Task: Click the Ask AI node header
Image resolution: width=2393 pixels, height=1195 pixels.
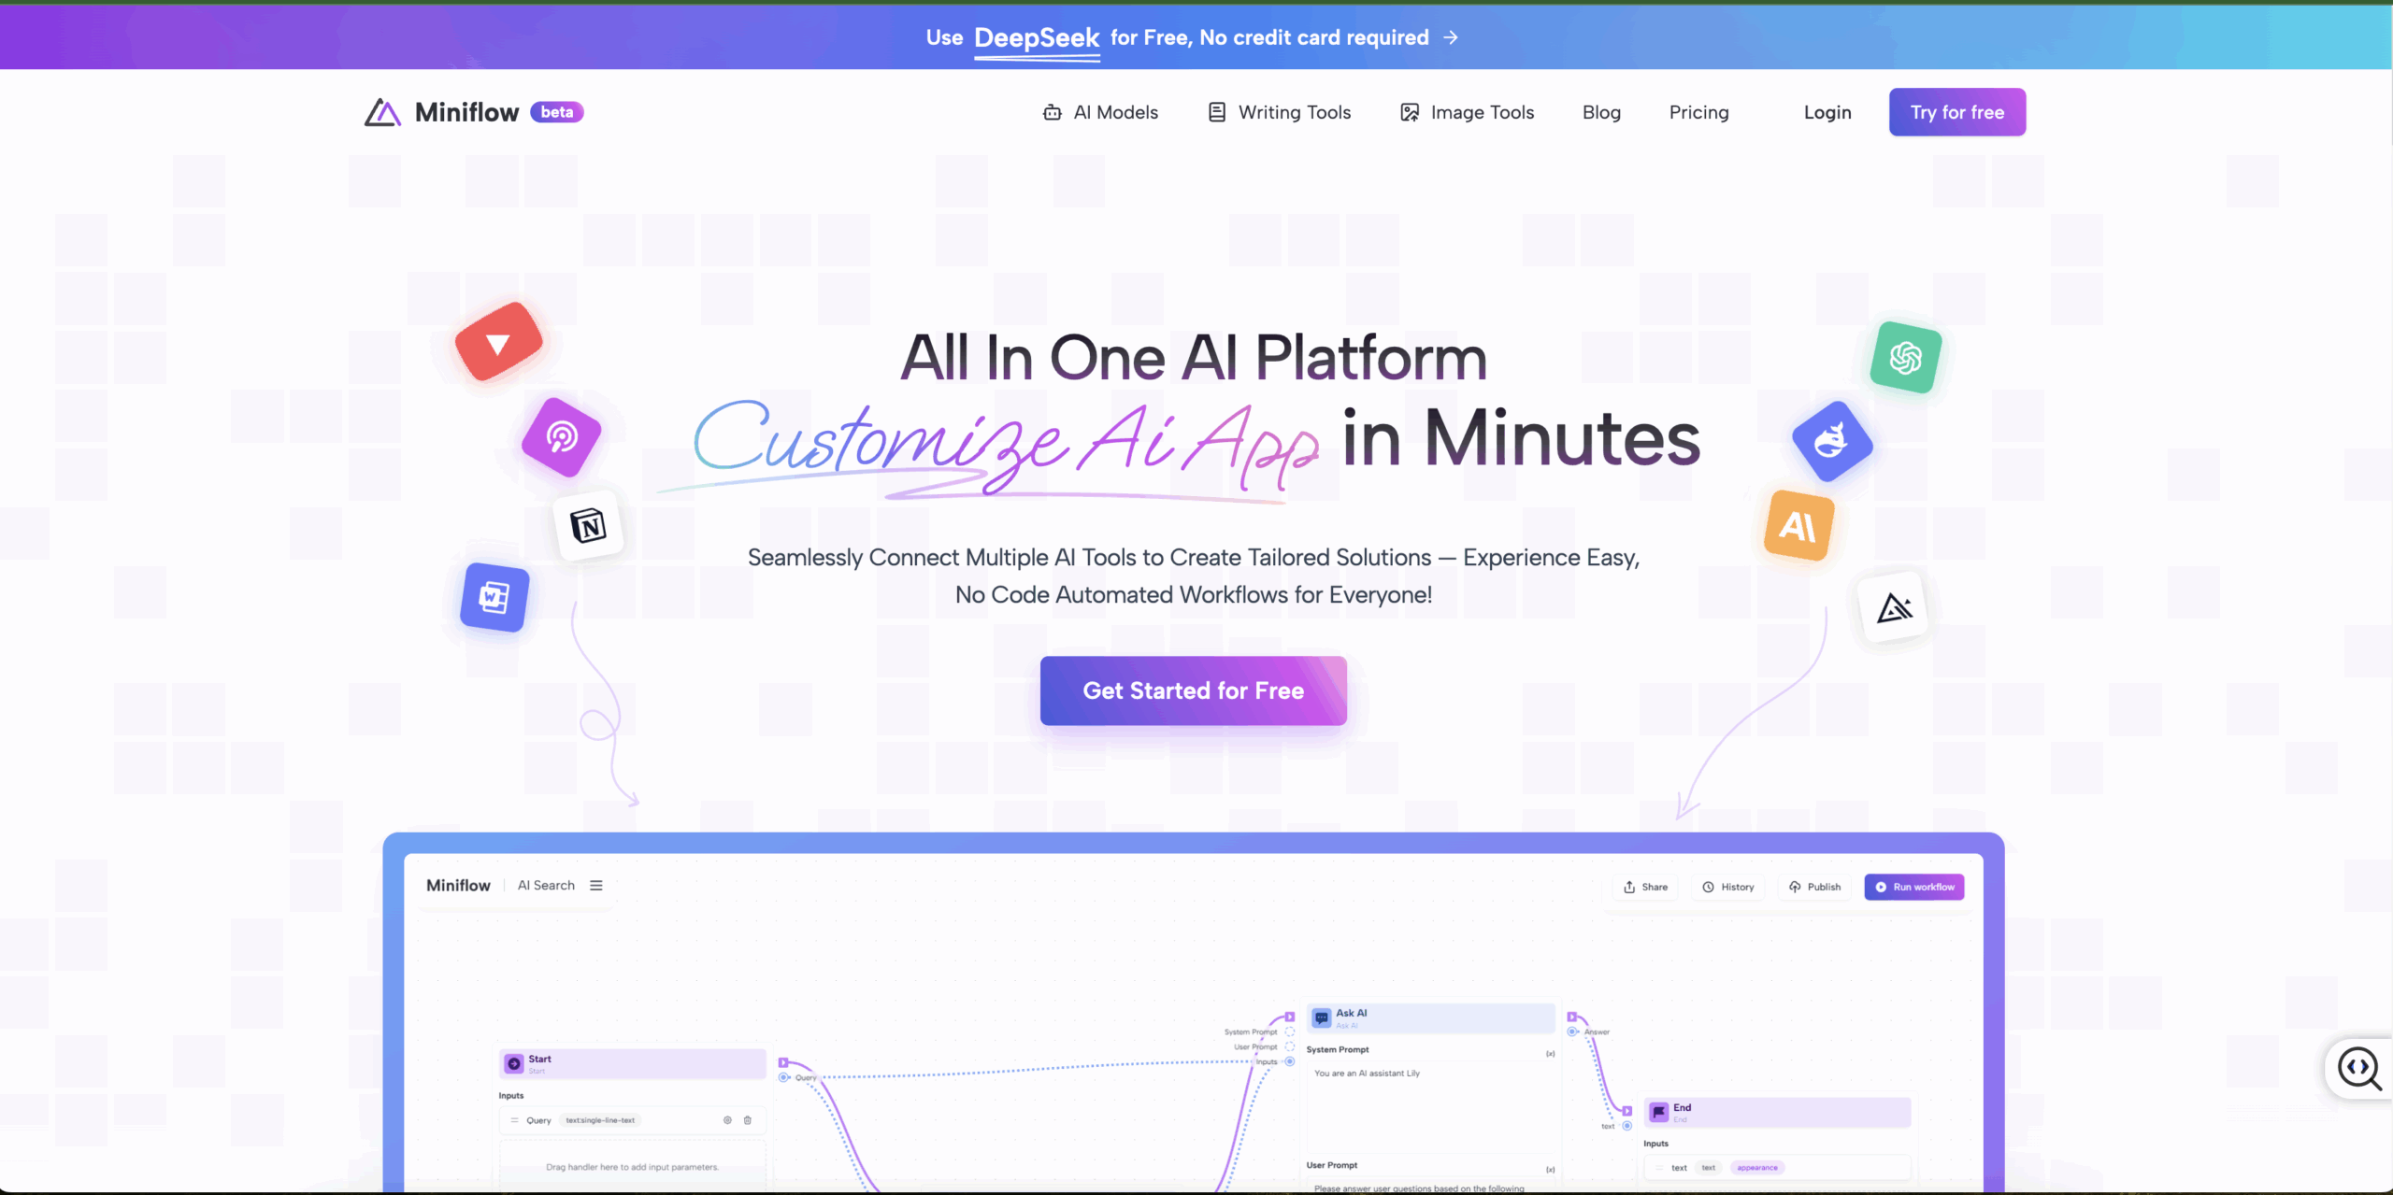Action: tap(1431, 1017)
